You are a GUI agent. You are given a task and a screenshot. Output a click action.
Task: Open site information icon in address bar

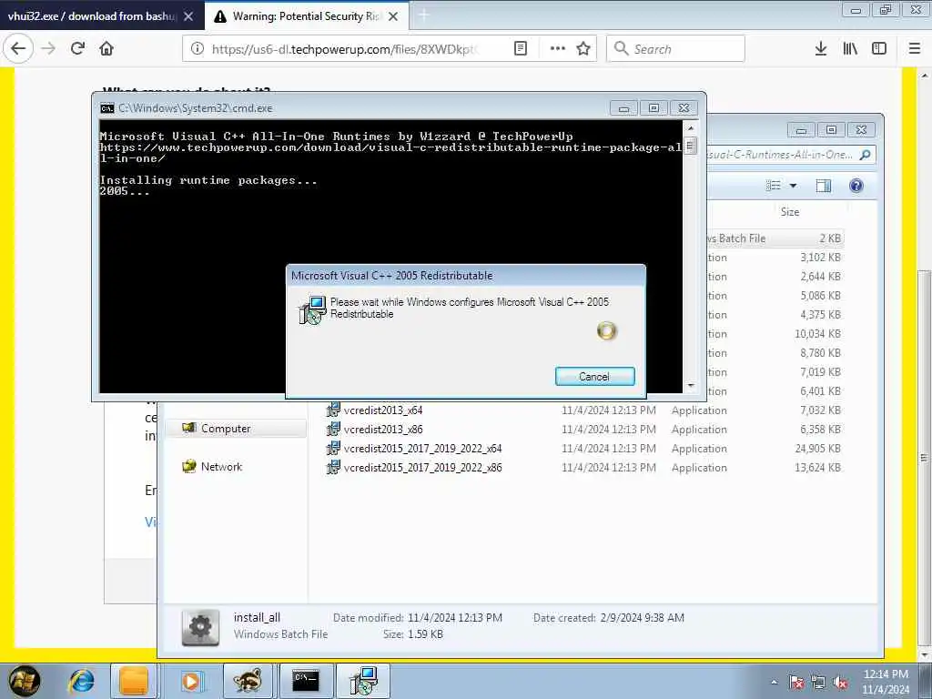(x=197, y=49)
